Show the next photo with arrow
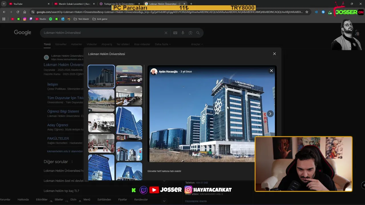The image size is (365, 205). pyautogui.click(x=270, y=114)
